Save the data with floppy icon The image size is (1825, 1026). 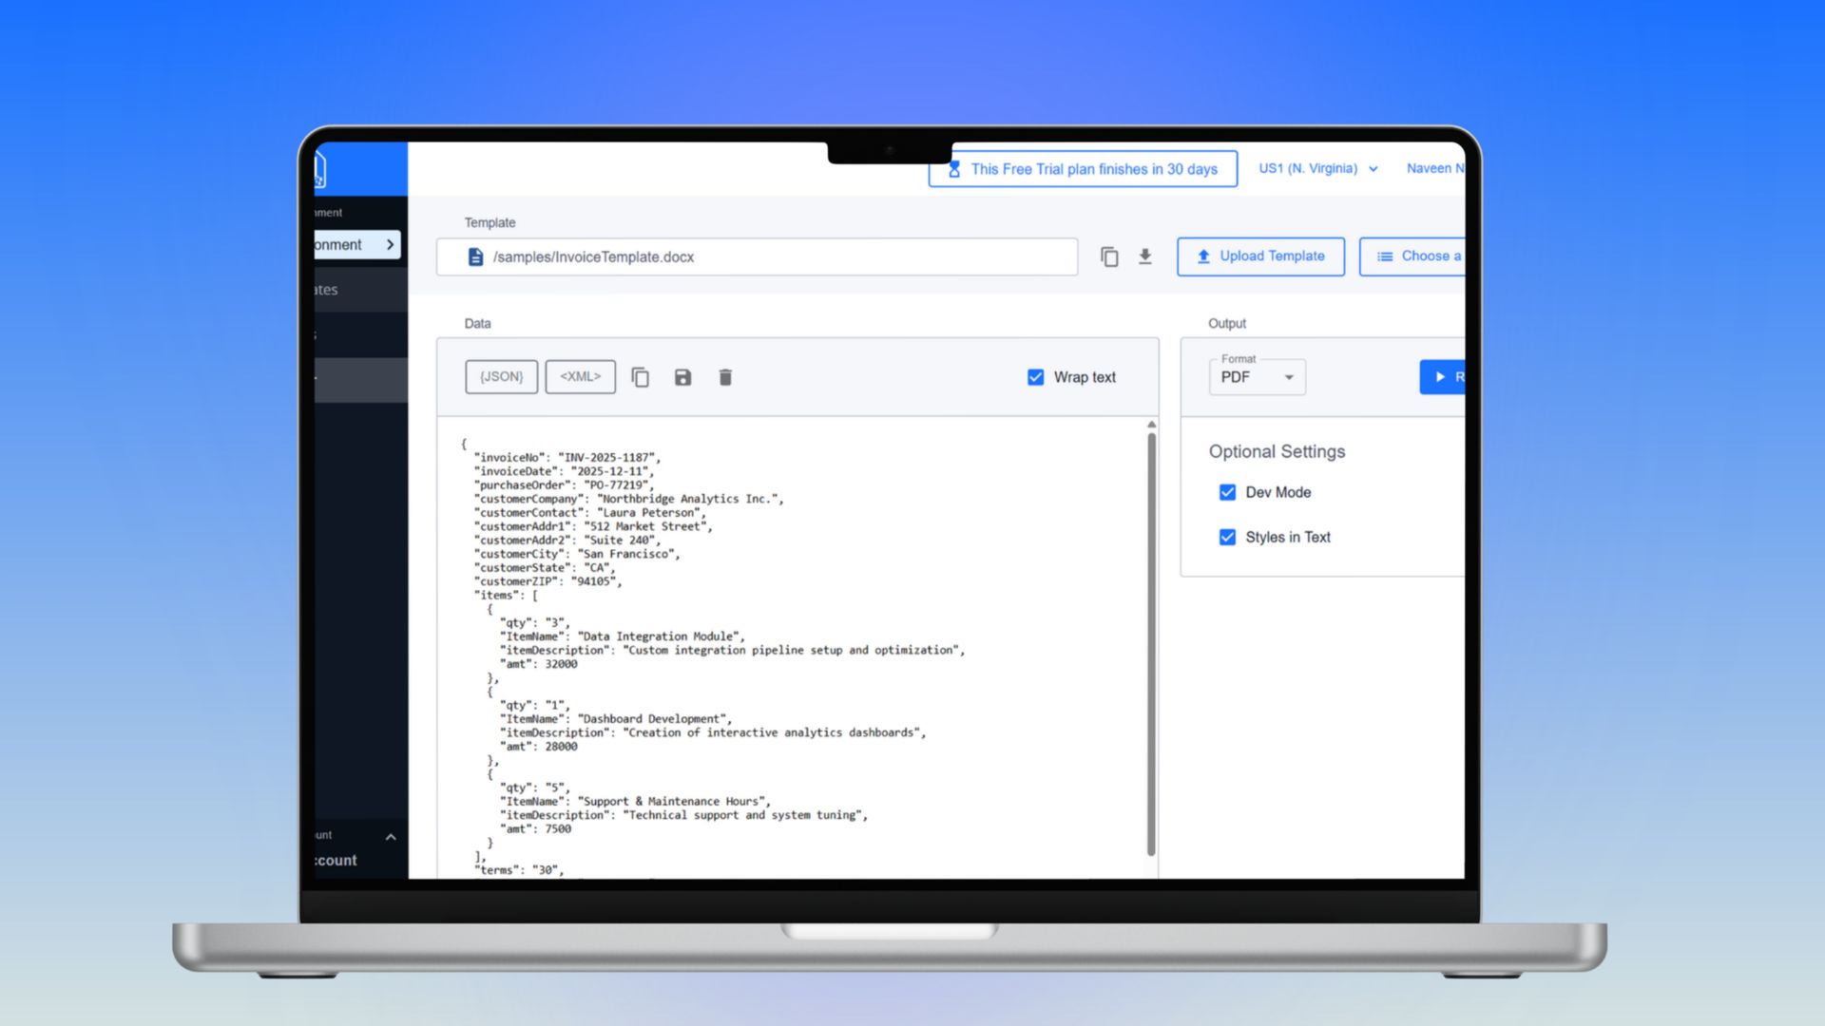pyautogui.click(x=682, y=377)
